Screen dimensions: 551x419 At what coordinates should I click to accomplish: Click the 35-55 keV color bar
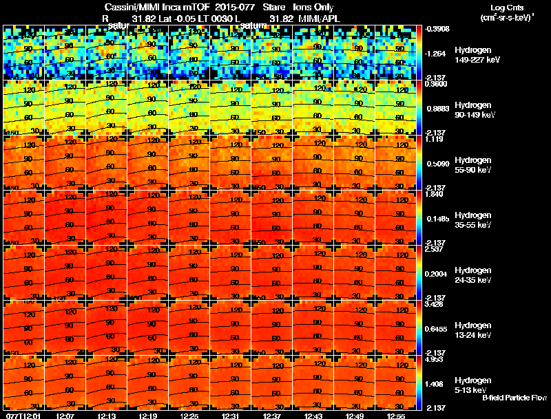tap(419, 218)
